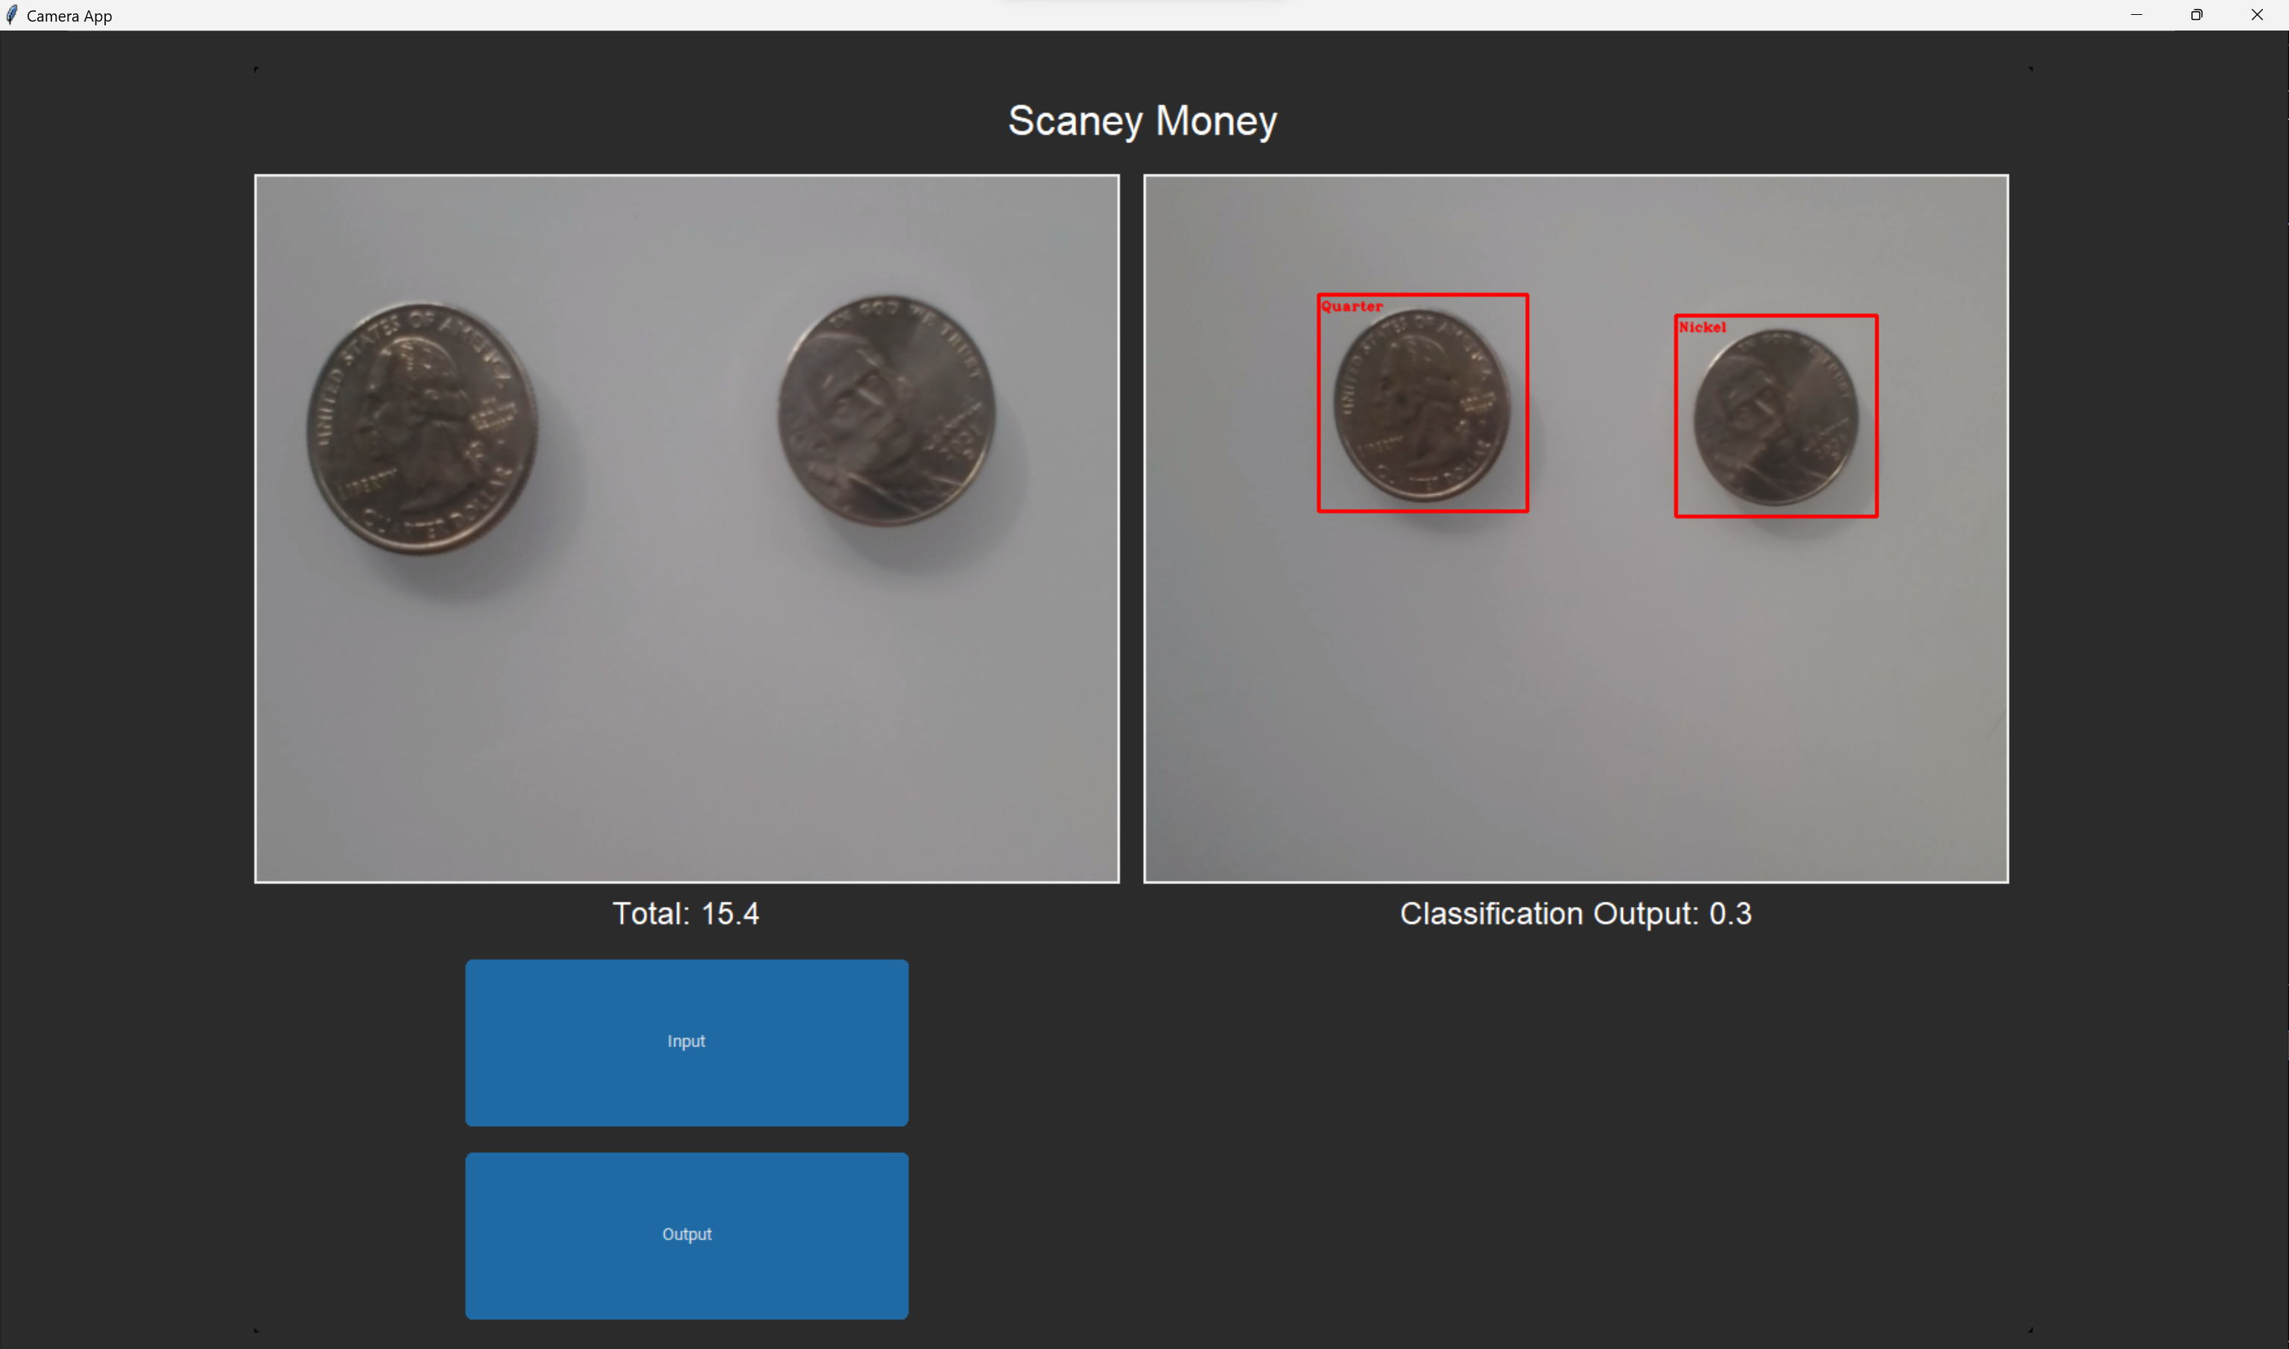Image resolution: width=2289 pixels, height=1349 pixels.
Task: Click the 'Scaney Money' heading
Action: 1142,121
